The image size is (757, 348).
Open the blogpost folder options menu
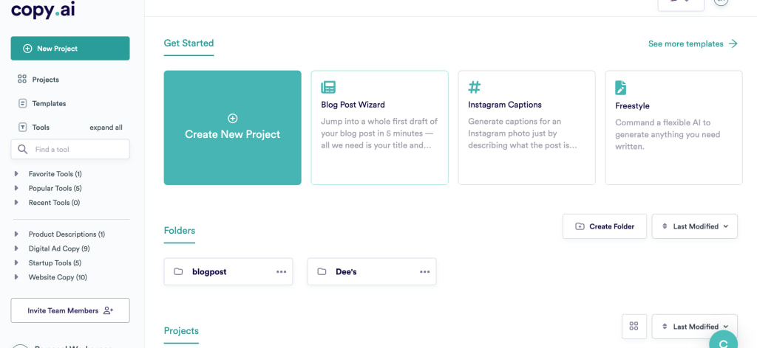coord(281,271)
